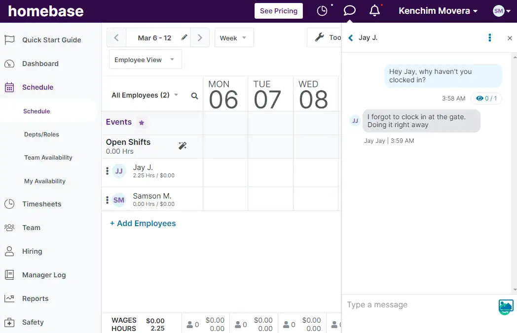Image resolution: width=517 pixels, height=333 pixels.
Task: Click the Schedule calendar icon in sidebar
Action: click(x=9, y=87)
